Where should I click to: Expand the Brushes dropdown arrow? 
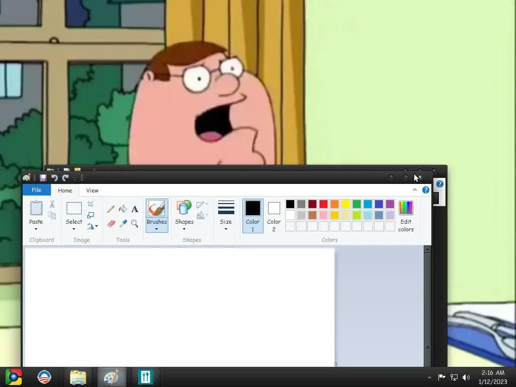(x=157, y=229)
